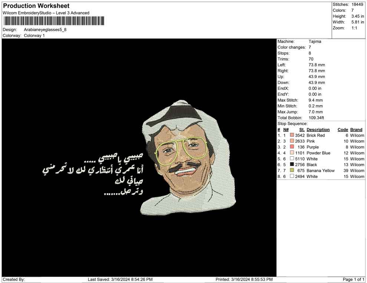Click the zoom value '1:1'
367x283 pixels.
pyautogui.click(x=354, y=28)
